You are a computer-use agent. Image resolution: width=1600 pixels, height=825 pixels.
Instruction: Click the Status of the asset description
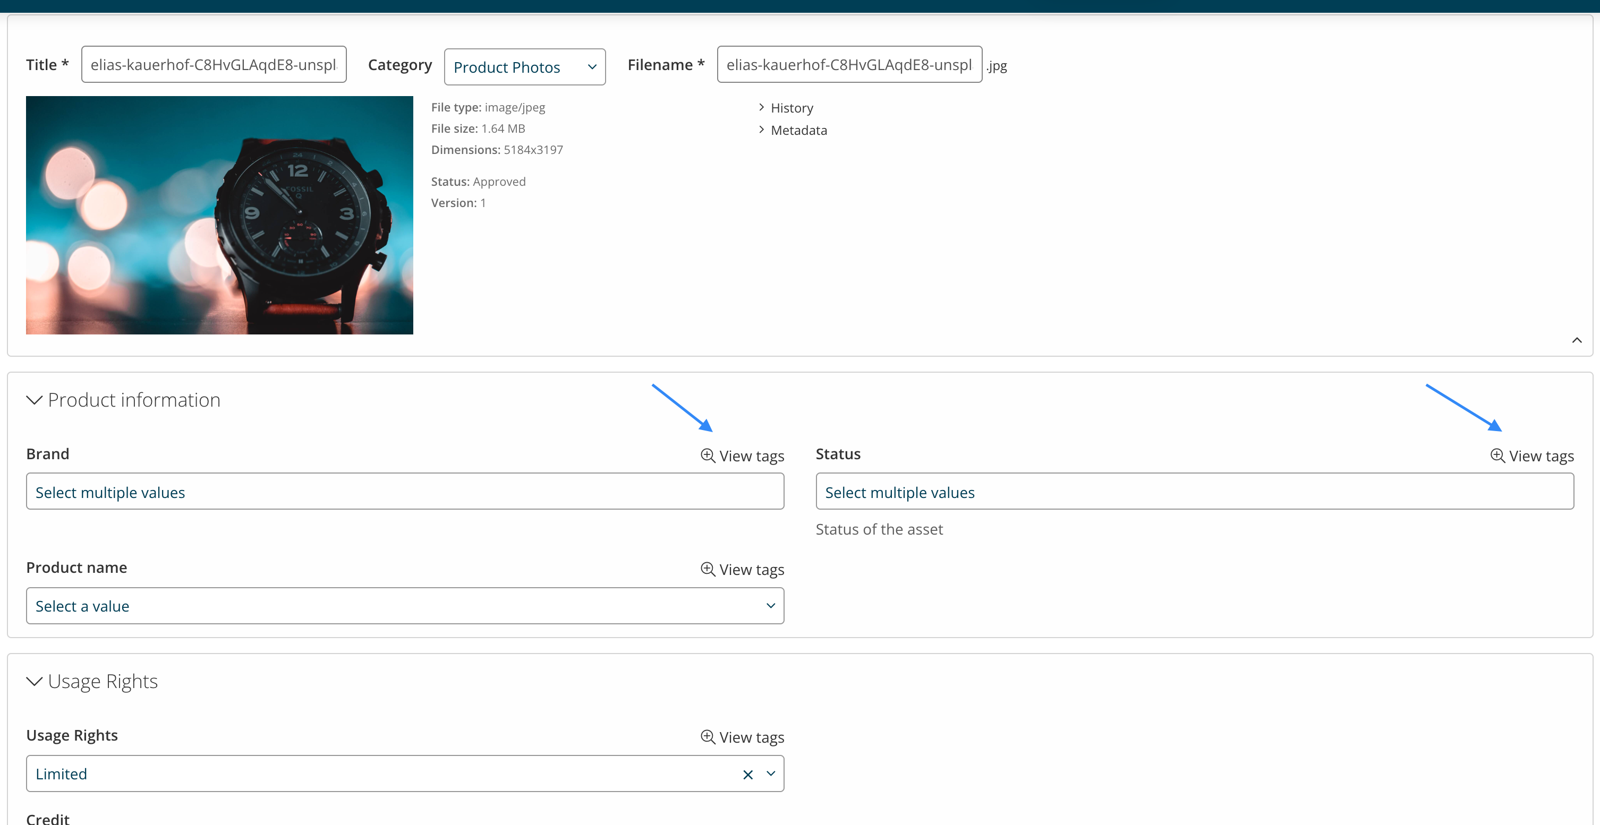click(x=879, y=529)
